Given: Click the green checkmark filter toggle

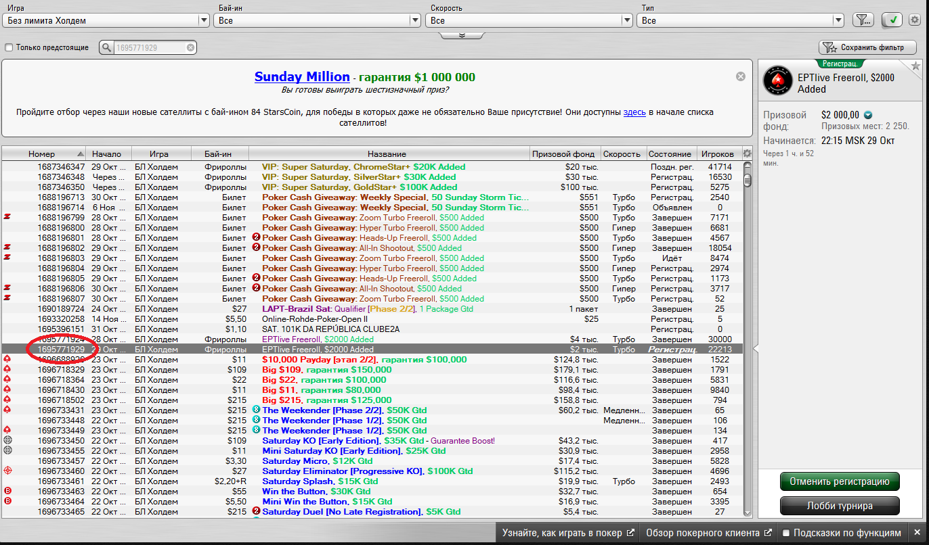Looking at the screenshot, I should click(x=892, y=20).
